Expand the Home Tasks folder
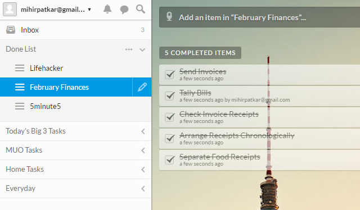Image resolution: width=360 pixels, height=210 pixels. [x=143, y=170]
